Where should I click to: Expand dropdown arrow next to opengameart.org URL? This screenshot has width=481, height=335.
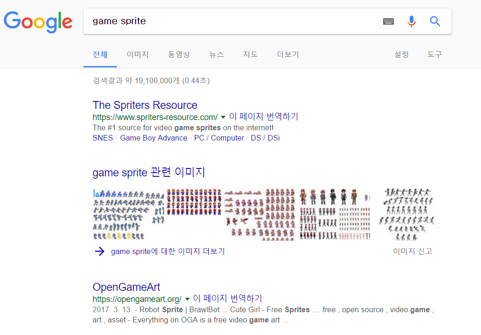187,299
